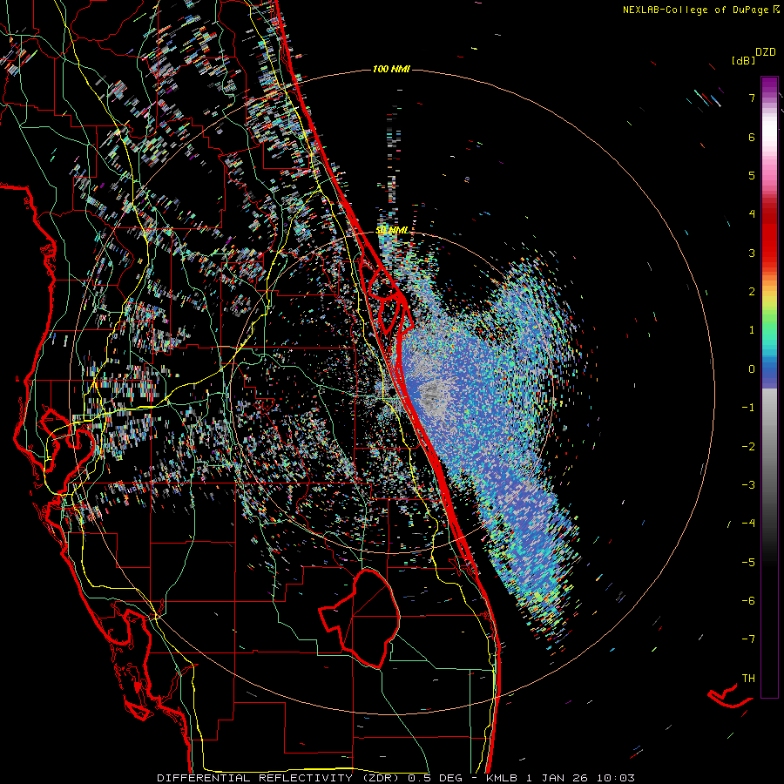
Task: Click the gray radar site center near Melbourne
Action: (x=434, y=398)
